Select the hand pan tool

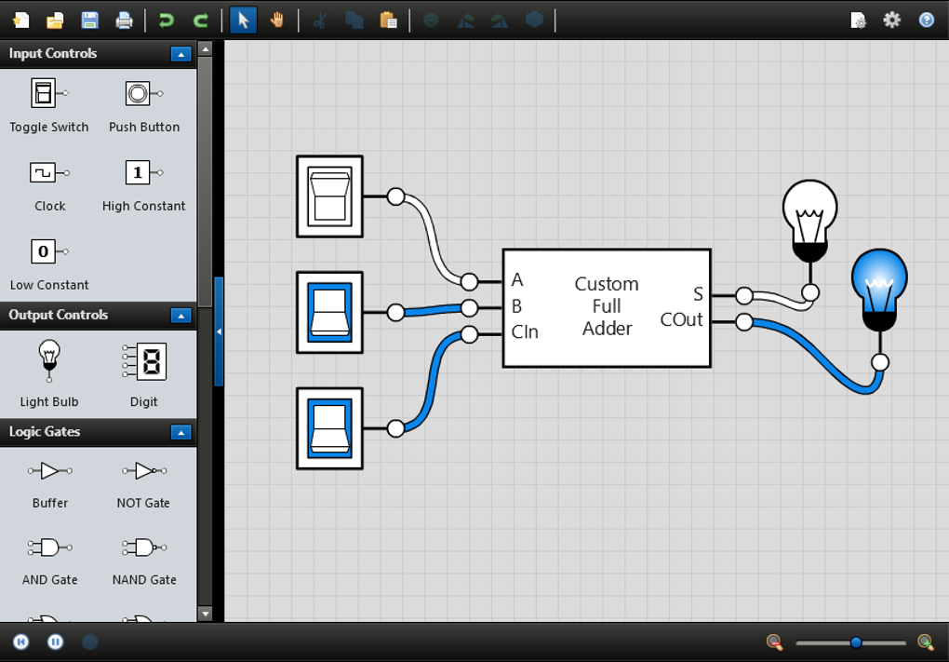point(277,20)
